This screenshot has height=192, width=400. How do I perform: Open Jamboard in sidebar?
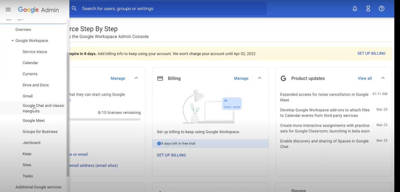pyautogui.click(x=31, y=143)
